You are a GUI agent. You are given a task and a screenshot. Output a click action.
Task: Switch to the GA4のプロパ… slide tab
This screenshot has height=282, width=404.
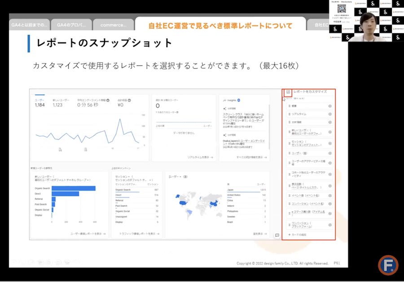71,25
